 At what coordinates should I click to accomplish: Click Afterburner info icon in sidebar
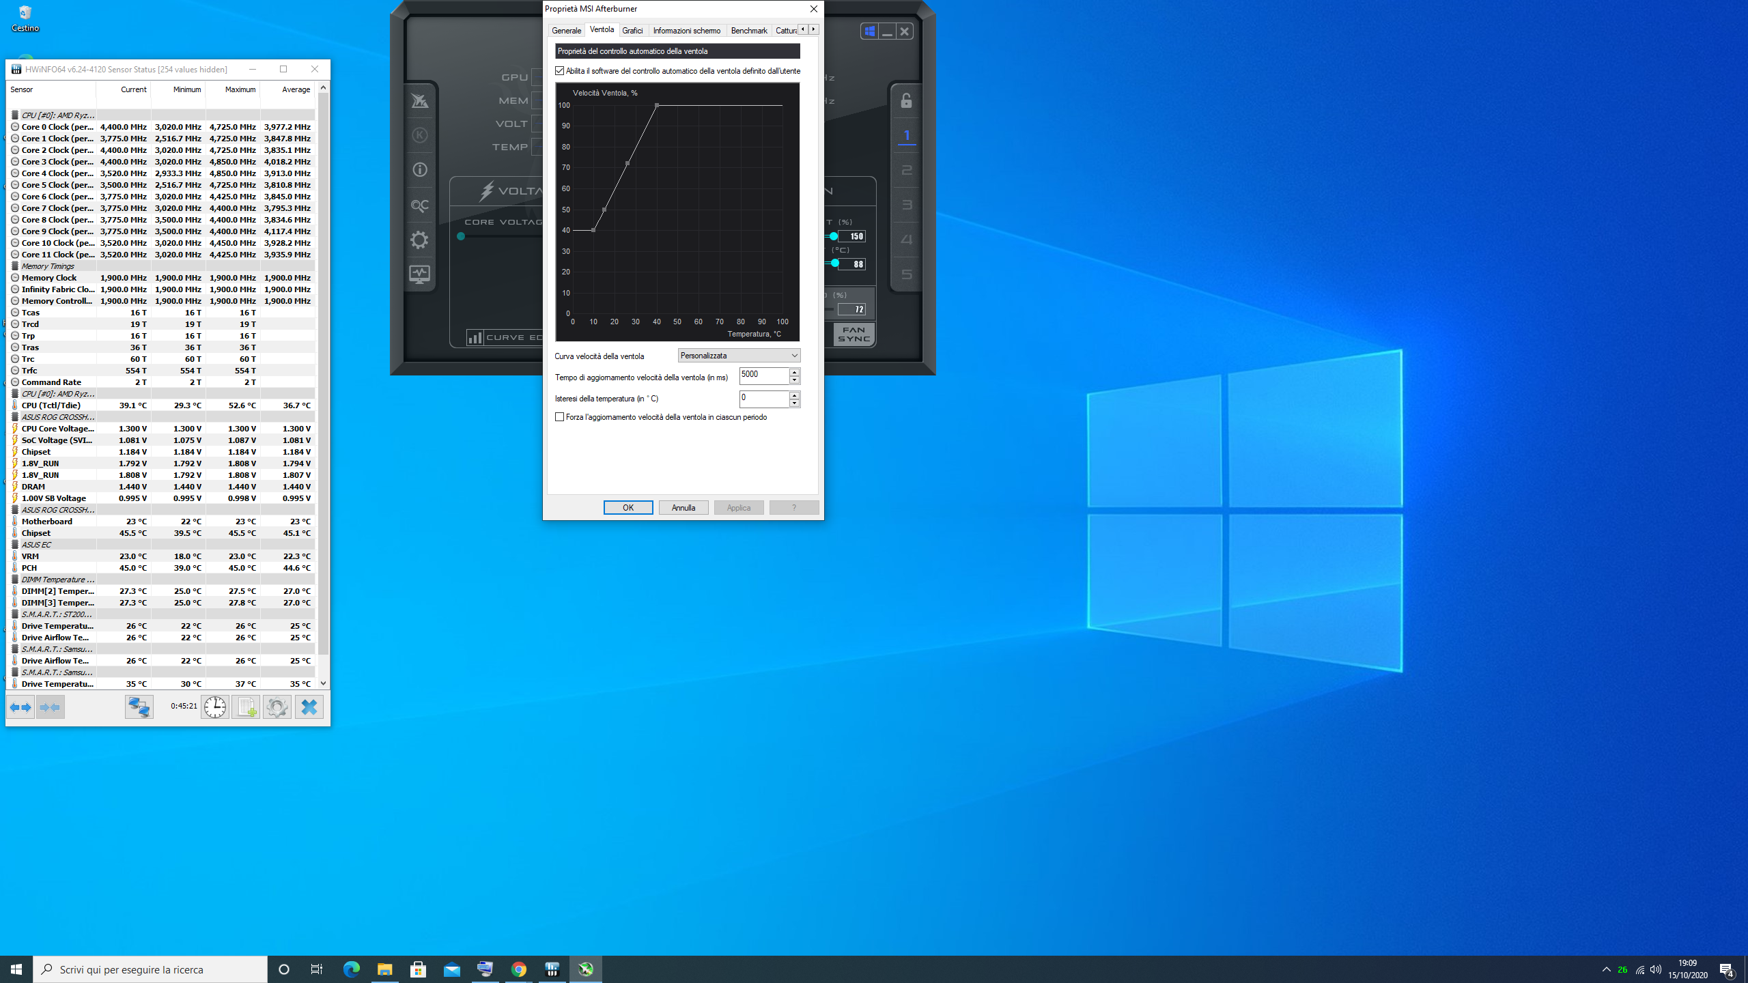(x=419, y=170)
